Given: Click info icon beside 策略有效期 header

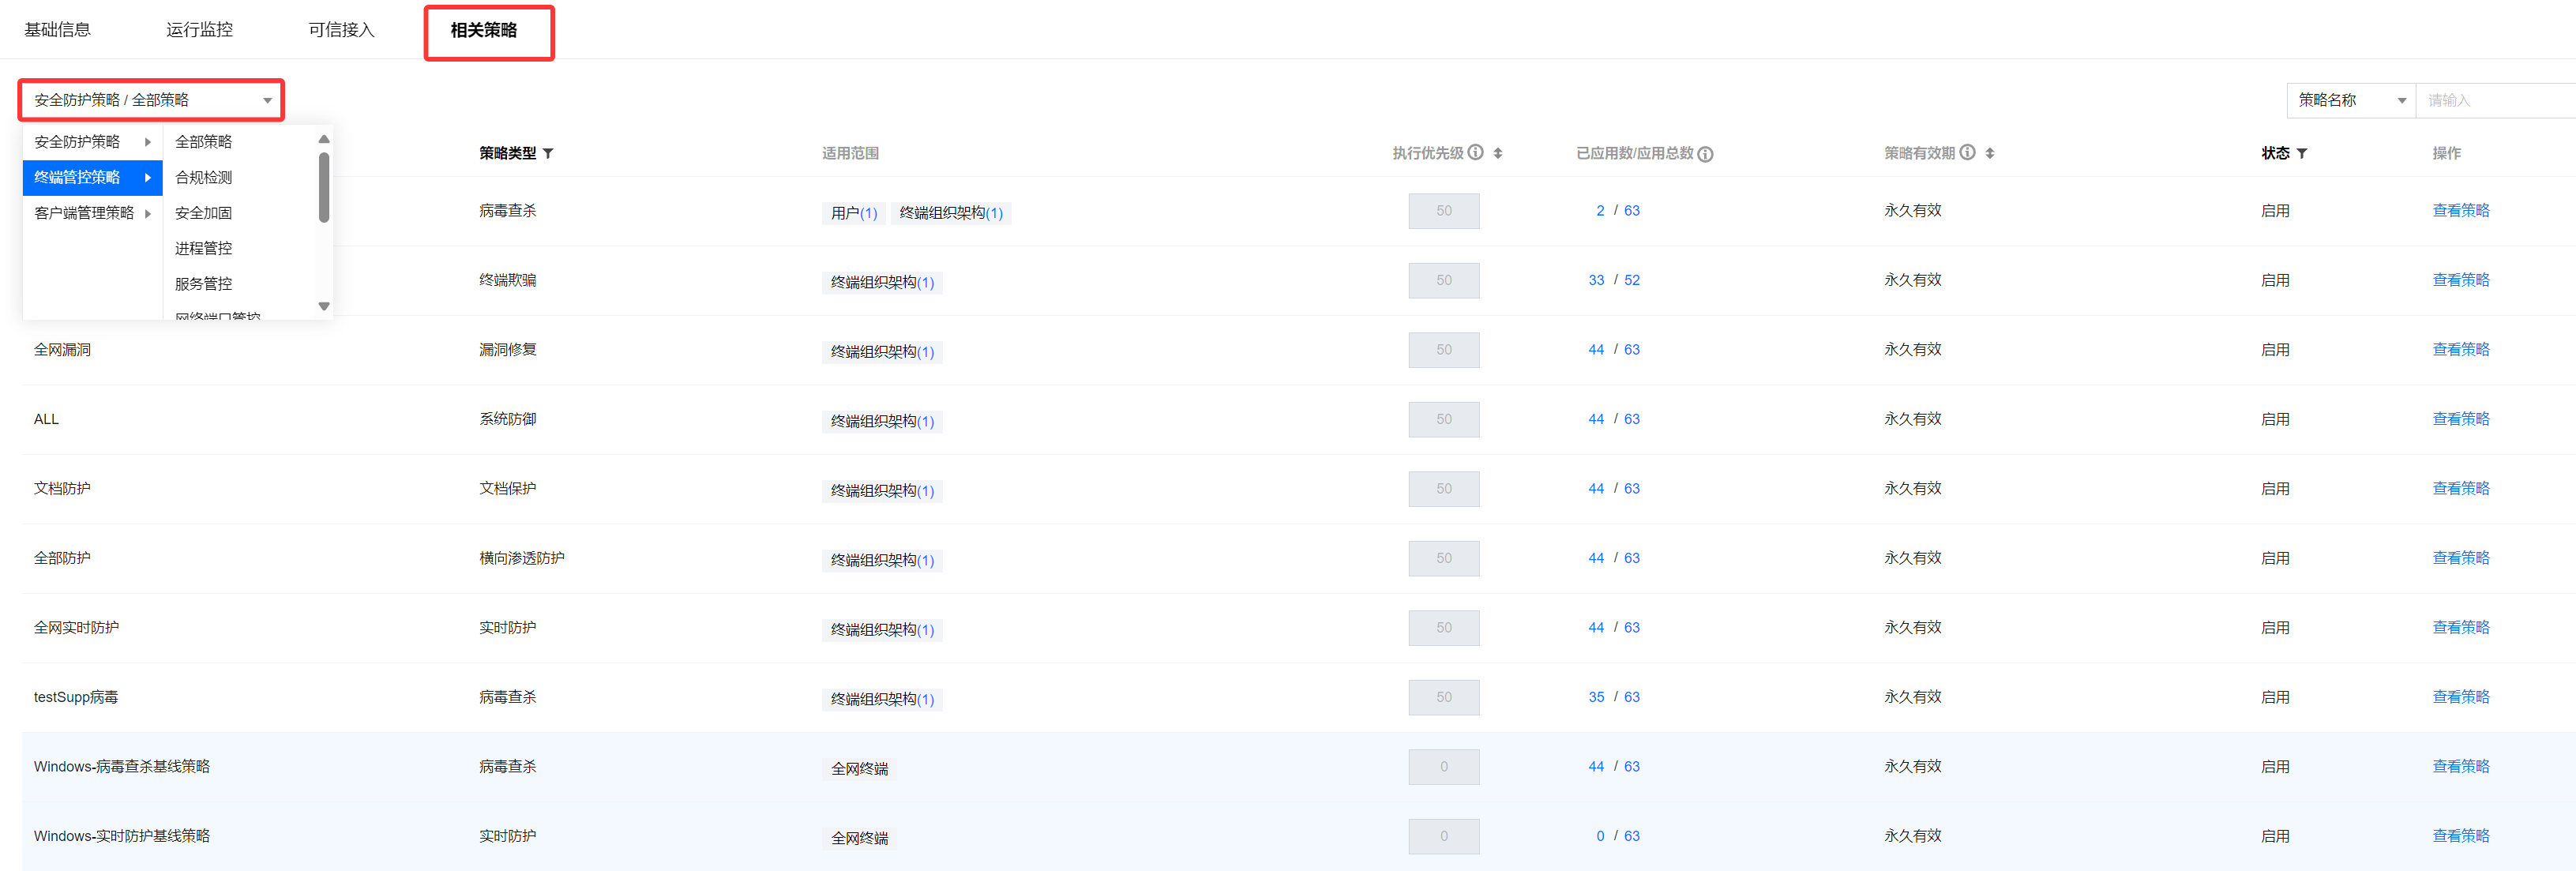Looking at the screenshot, I should click(1967, 153).
